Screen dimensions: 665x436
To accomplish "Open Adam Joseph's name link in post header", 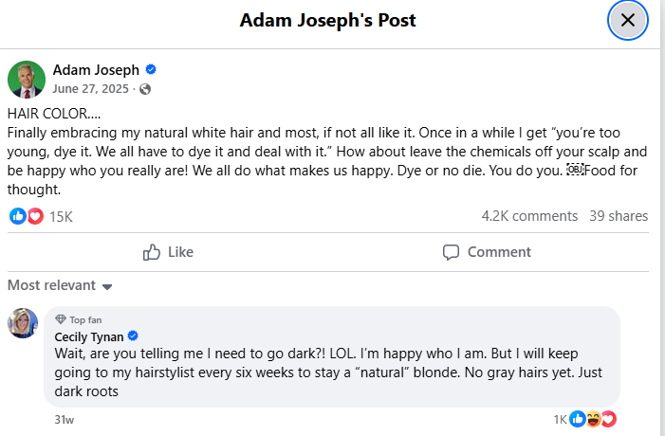I will 96,70.
